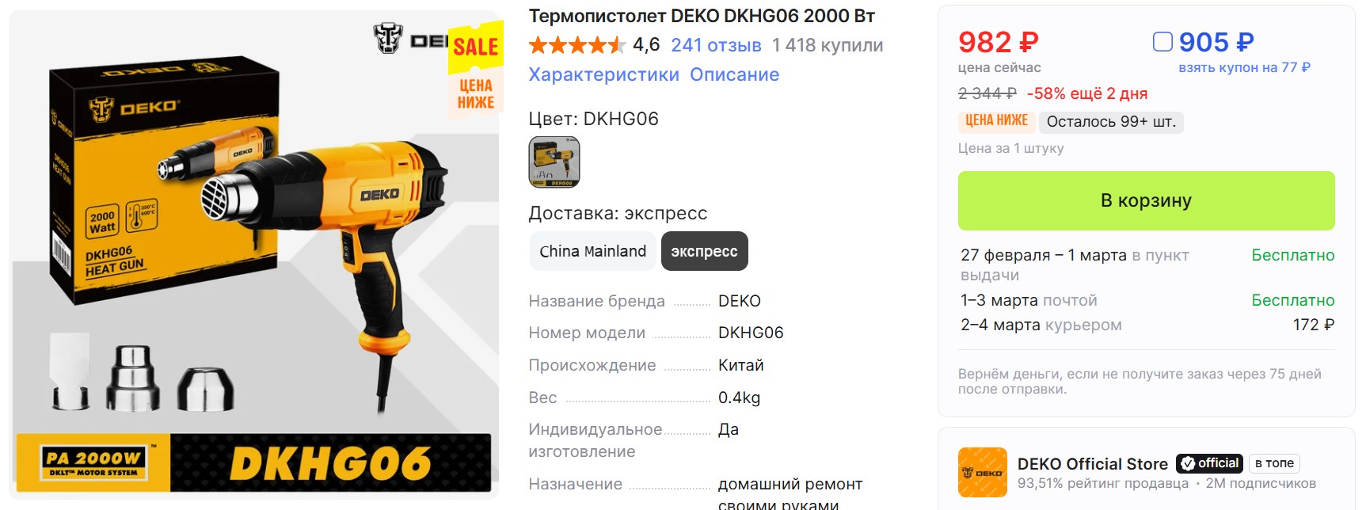Click the DEKO store logo icon

click(x=982, y=472)
